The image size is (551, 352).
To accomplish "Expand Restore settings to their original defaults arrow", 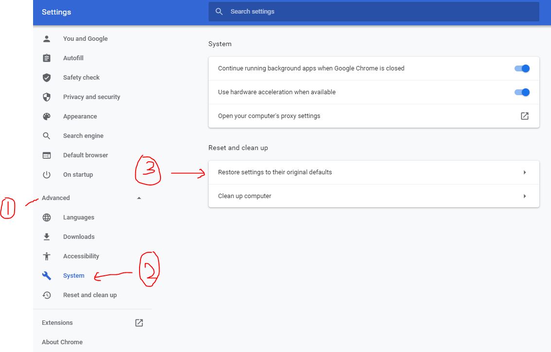I will (x=525, y=172).
